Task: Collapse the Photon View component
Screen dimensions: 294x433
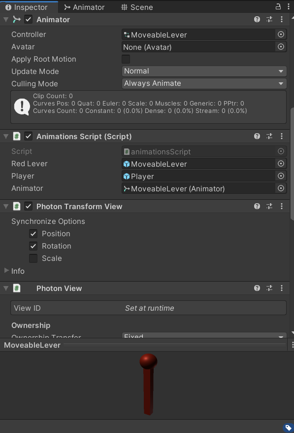Action: pos(4,288)
